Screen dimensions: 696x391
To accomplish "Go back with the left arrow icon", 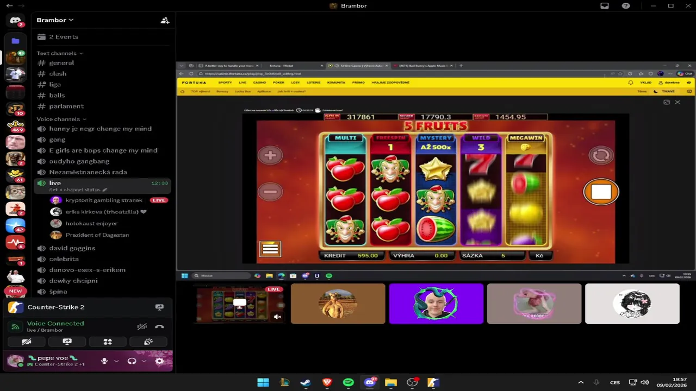I will (x=9, y=5).
